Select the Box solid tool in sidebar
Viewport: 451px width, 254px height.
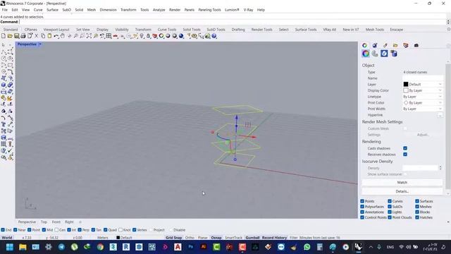(x=4, y=85)
